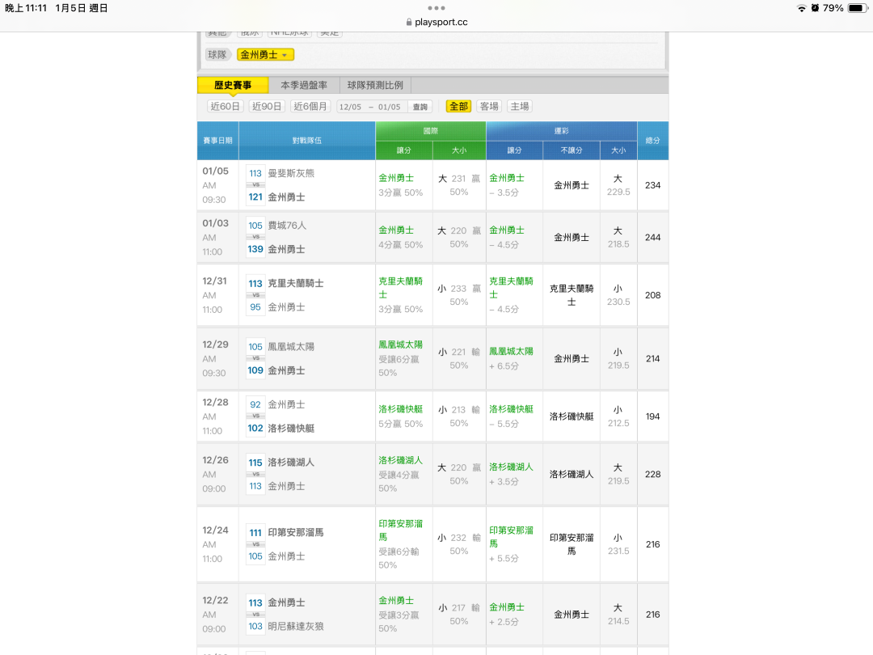Click 小 231.5 over/under cell
Screen dimensions: 873x655
click(618, 544)
